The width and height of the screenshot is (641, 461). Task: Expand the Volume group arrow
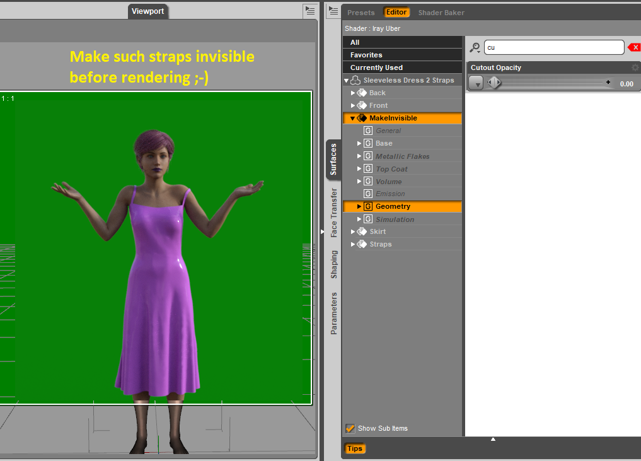[359, 181]
